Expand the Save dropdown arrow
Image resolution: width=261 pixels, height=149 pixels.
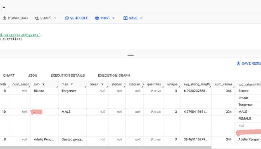141,18
